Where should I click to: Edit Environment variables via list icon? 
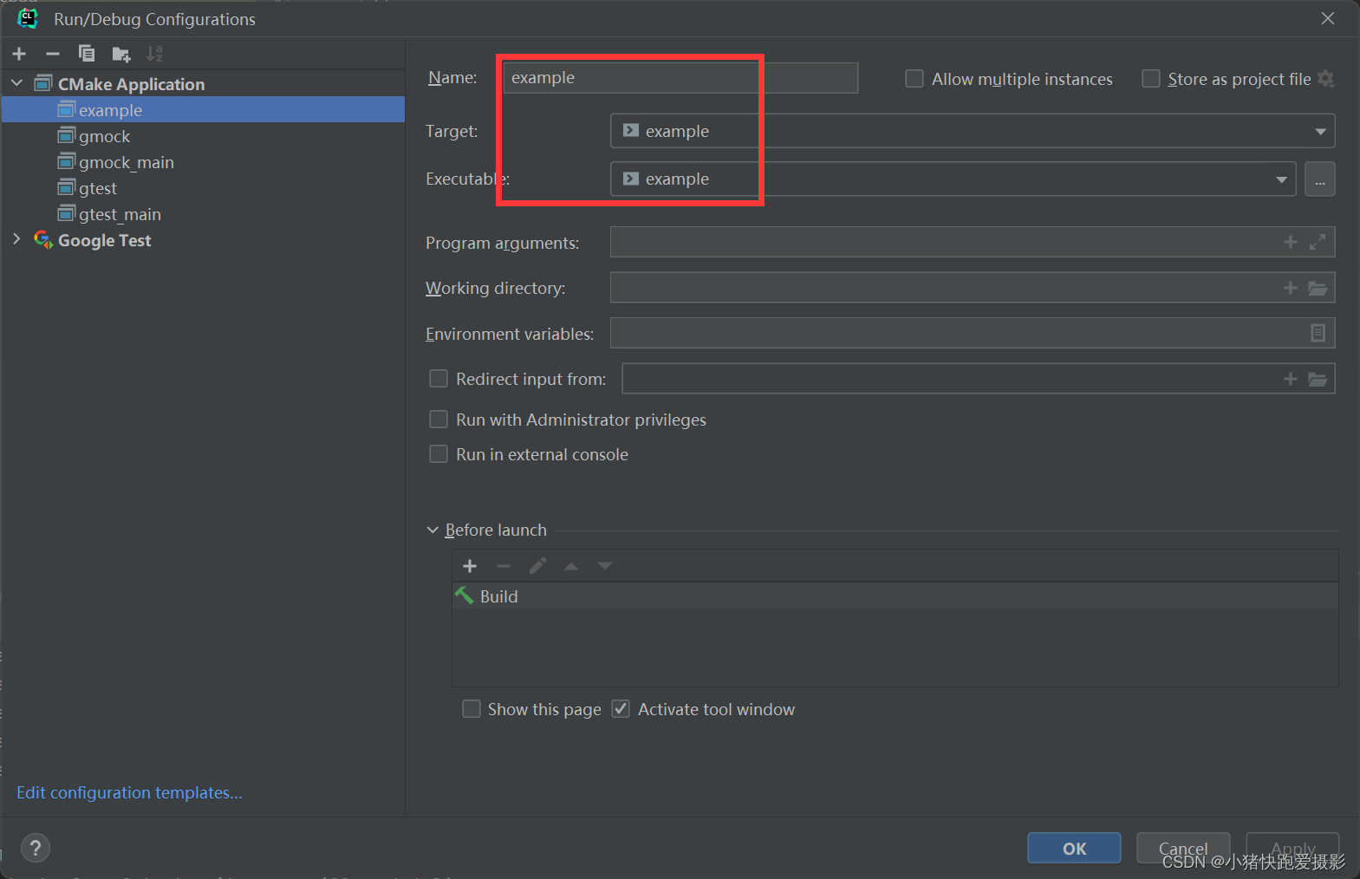[1318, 333]
